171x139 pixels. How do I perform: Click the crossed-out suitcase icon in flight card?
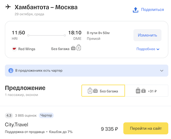[x=79, y=48]
